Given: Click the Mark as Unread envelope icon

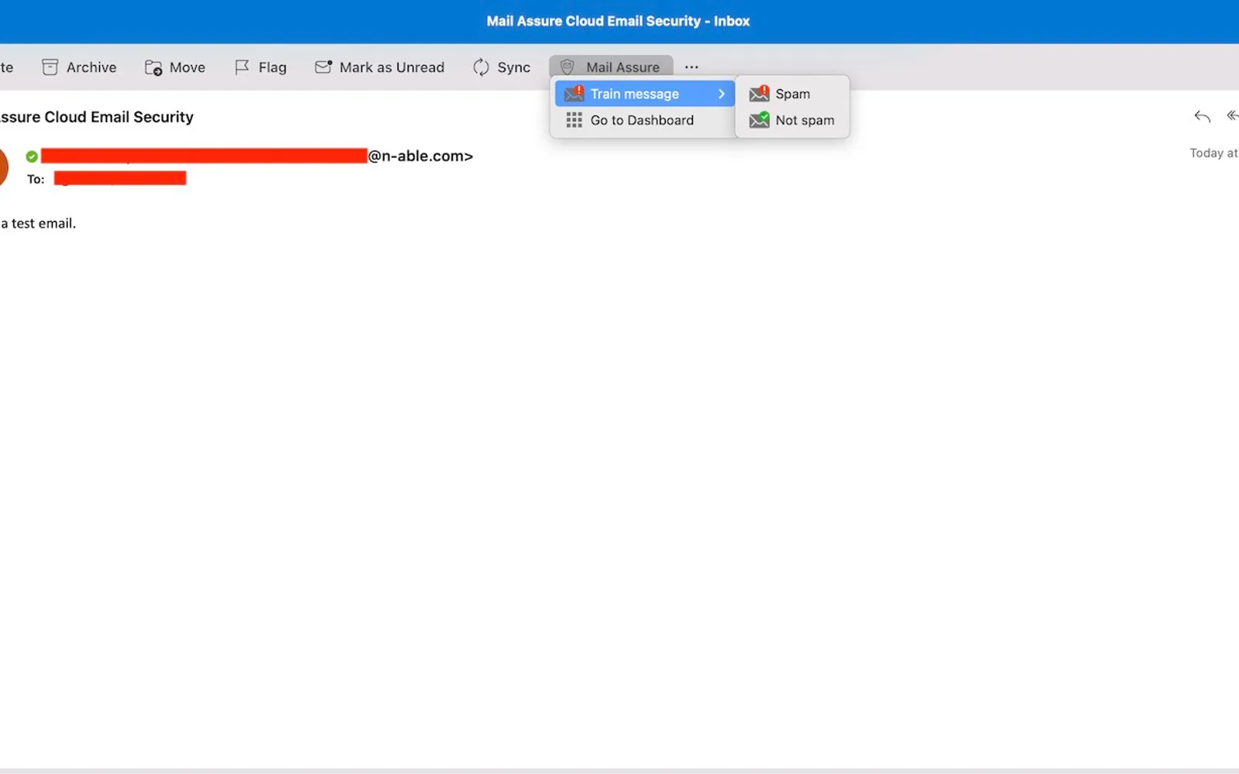Looking at the screenshot, I should click(324, 67).
